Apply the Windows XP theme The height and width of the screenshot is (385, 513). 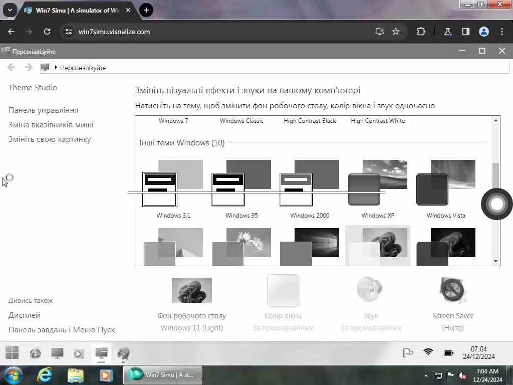click(x=378, y=183)
